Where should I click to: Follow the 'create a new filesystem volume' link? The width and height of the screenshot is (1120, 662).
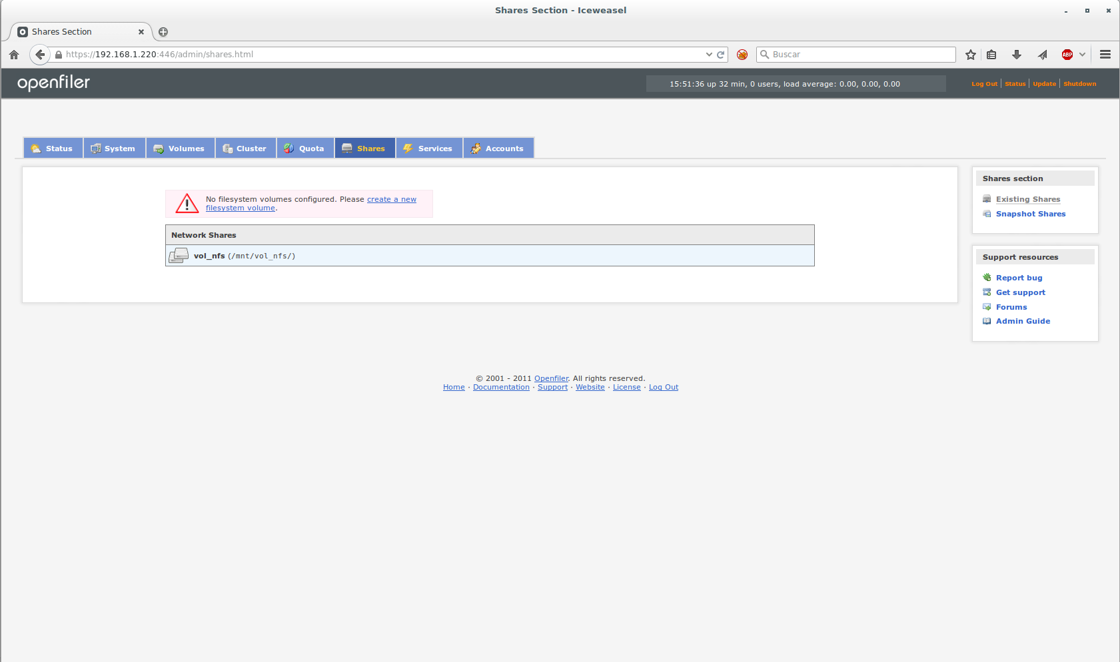[391, 199]
